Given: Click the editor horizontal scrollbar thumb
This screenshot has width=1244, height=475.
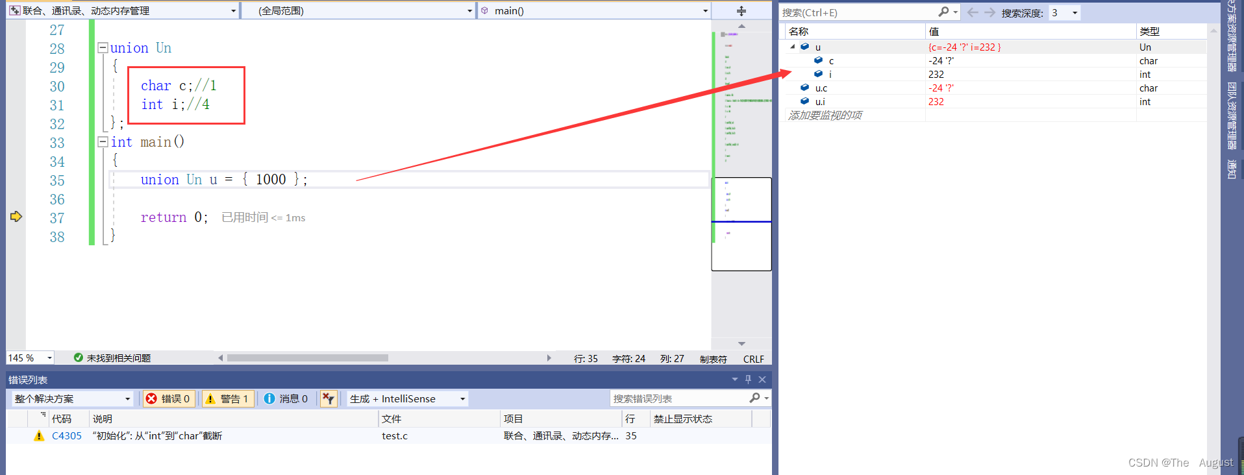Looking at the screenshot, I should (x=308, y=358).
